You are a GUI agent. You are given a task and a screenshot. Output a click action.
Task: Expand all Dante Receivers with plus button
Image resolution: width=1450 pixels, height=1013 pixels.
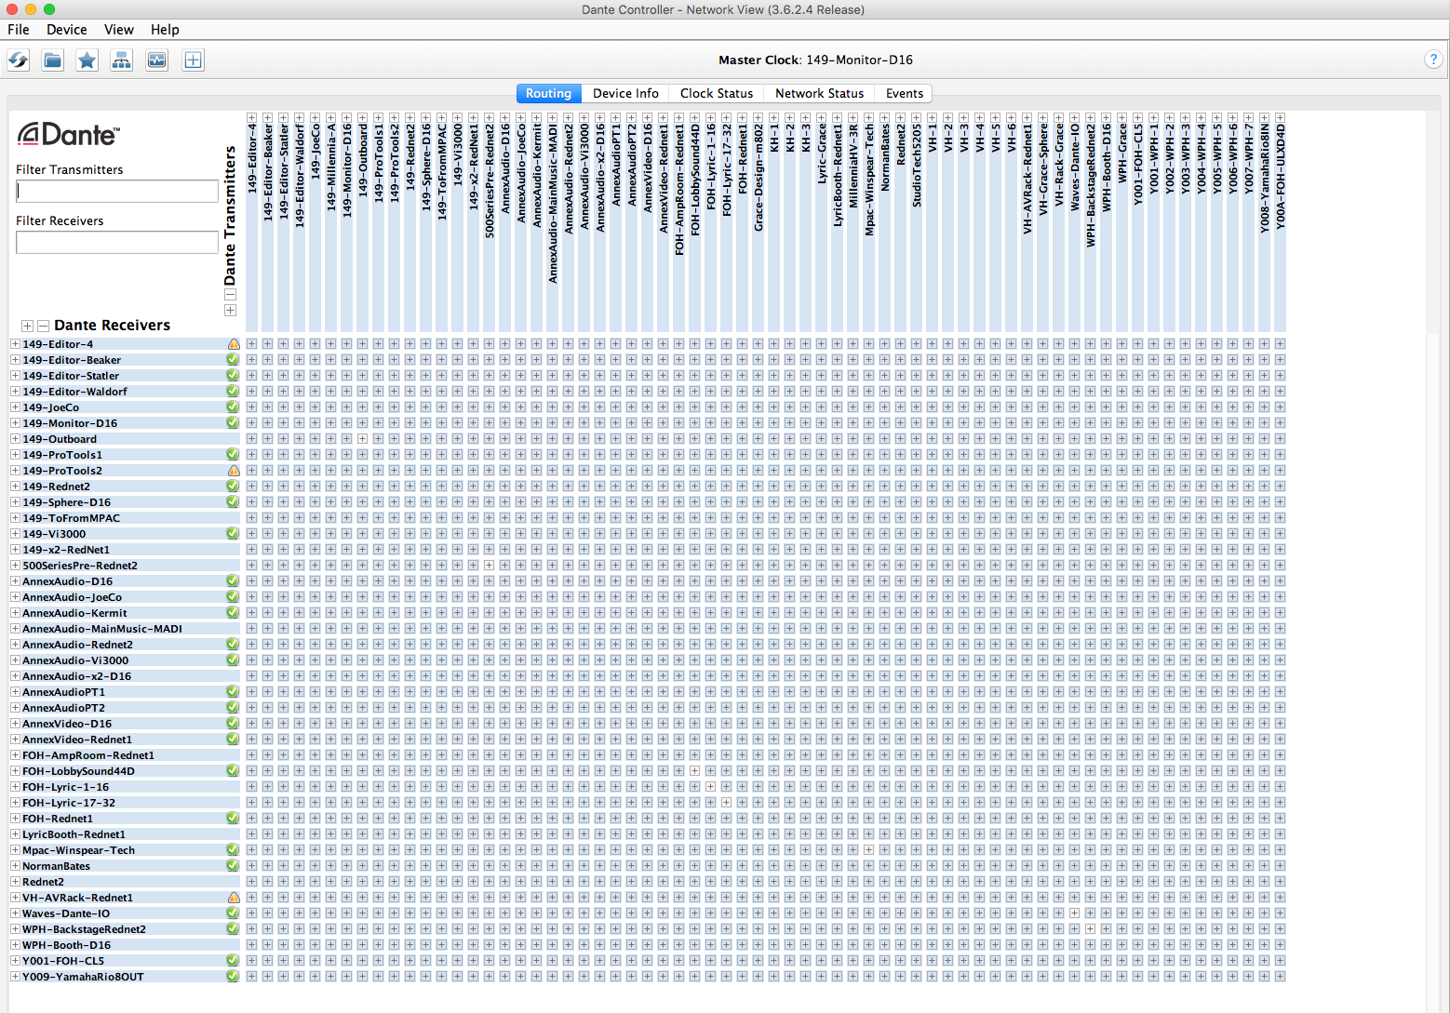tap(28, 326)
